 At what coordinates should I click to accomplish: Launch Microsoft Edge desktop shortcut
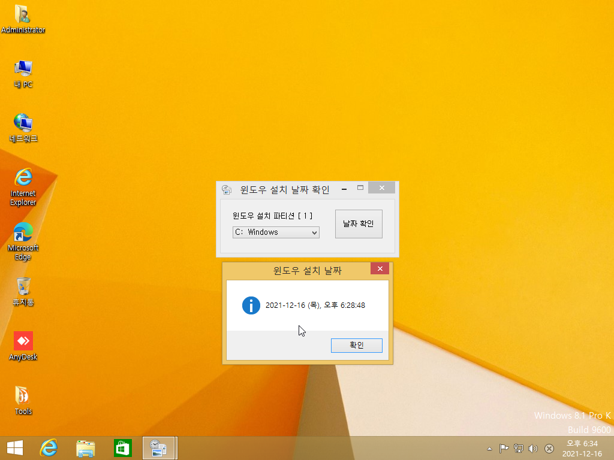23,241
